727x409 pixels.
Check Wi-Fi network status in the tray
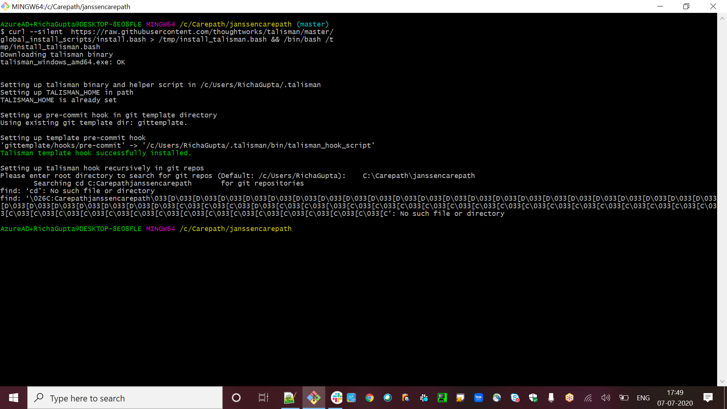tap(588, 398)
